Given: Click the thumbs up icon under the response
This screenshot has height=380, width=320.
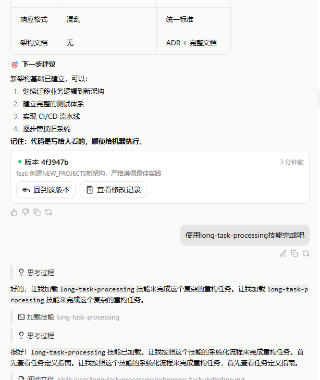Looking at the screenshot, I should tap(14, 212).
